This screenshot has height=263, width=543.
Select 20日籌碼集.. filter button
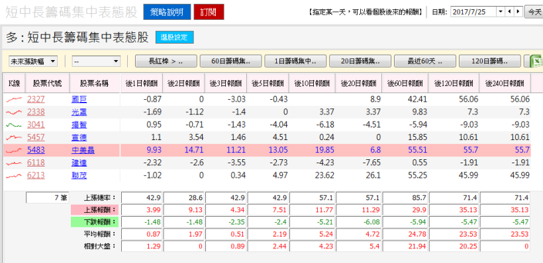(360, 61)
